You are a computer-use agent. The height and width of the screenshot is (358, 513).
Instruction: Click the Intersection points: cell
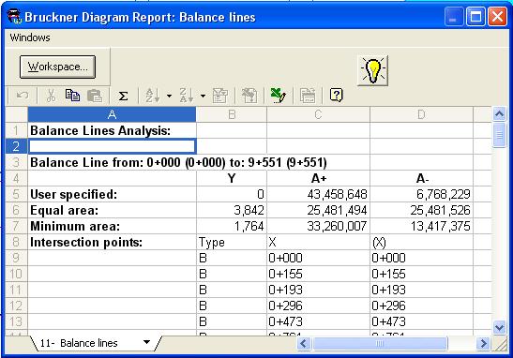point(112,243)
